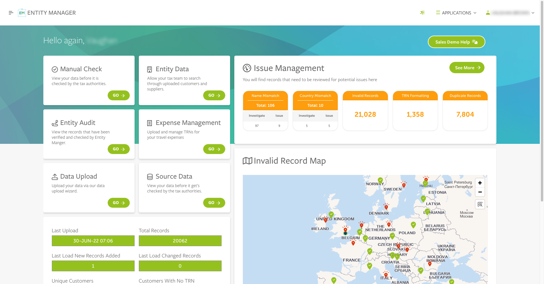
Task: Click the red map marker over Denmark
Action: (x=386, y=207)
